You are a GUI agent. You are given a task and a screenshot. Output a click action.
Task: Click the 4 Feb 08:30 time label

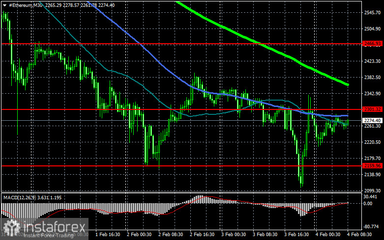[359, 235]
